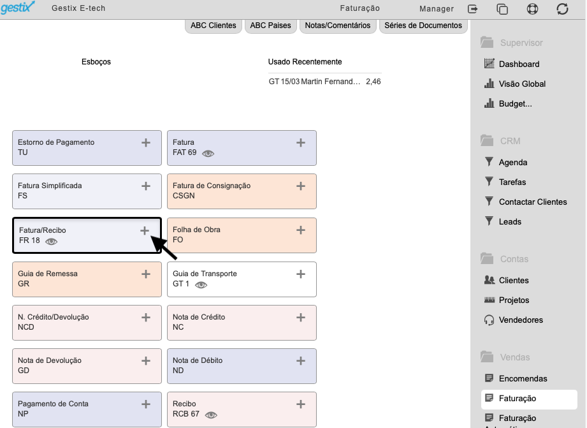Switch to Notas/Comentários tab
Viewport: 587px width, 428px height.
pyautogui.click(x=338, y=26)
